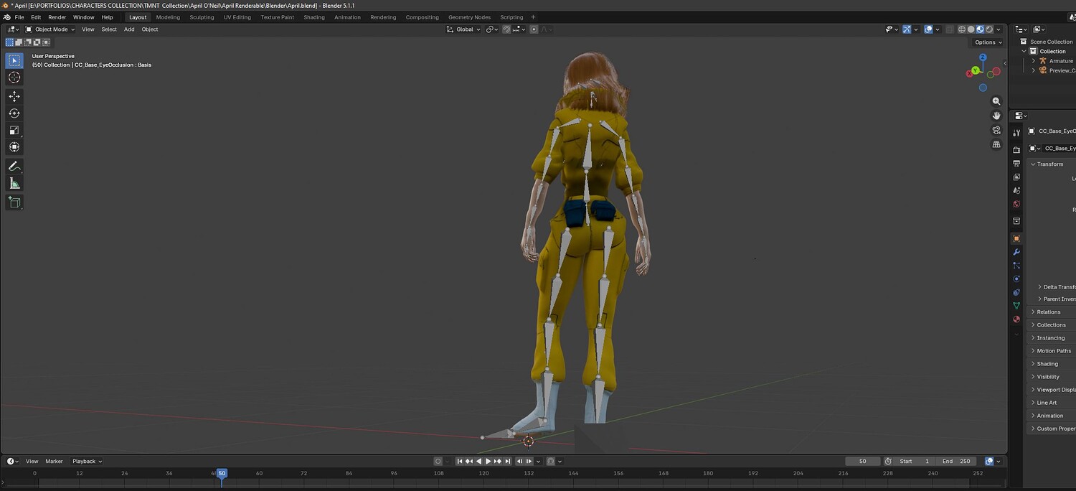This screenshot has height=491, width=1076.
Task: Click the viewport zoom magnifier icon
Action: click(x=996, y=101)
